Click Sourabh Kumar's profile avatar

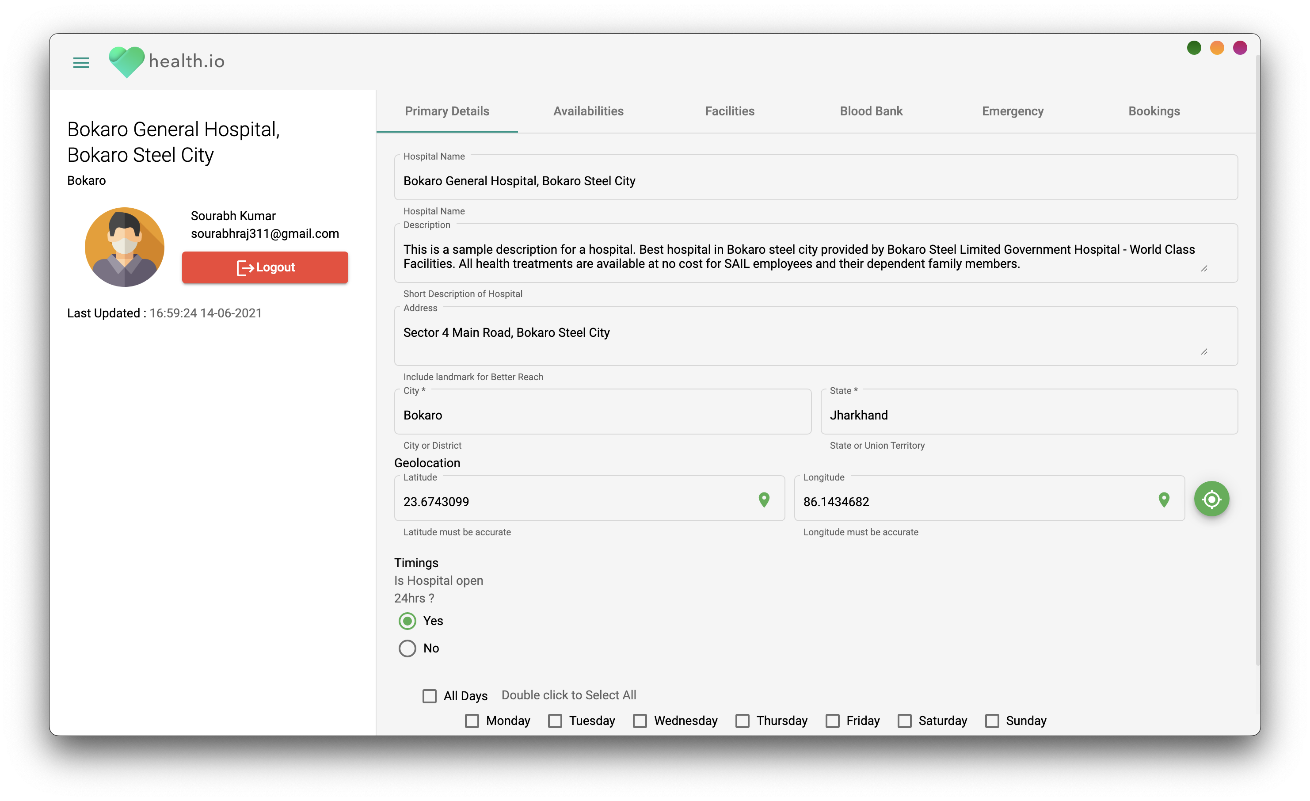click(x=124, y=247)
